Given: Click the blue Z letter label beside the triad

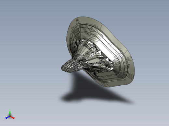Looking at the screenshot, I should [5, 118].
